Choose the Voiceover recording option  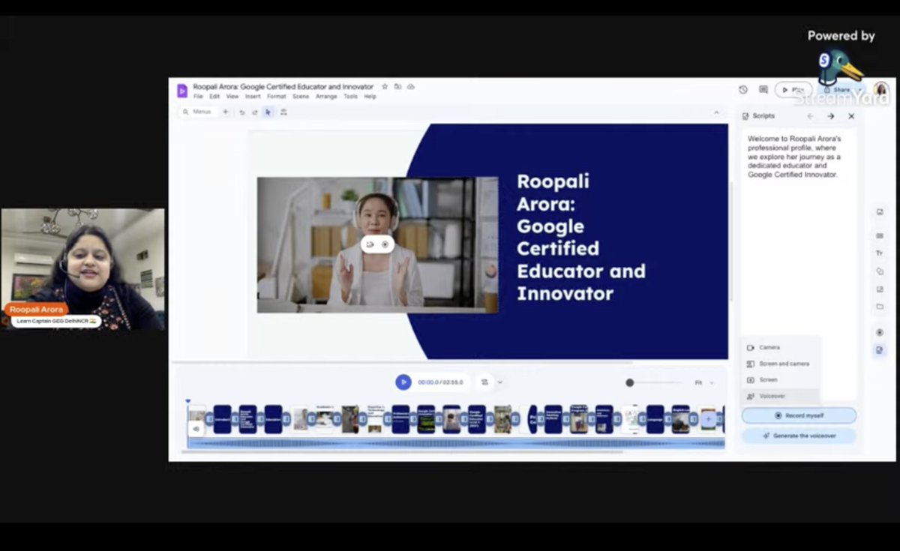[780, 396]
